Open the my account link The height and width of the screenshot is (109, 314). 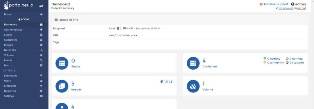coord(285,8)
